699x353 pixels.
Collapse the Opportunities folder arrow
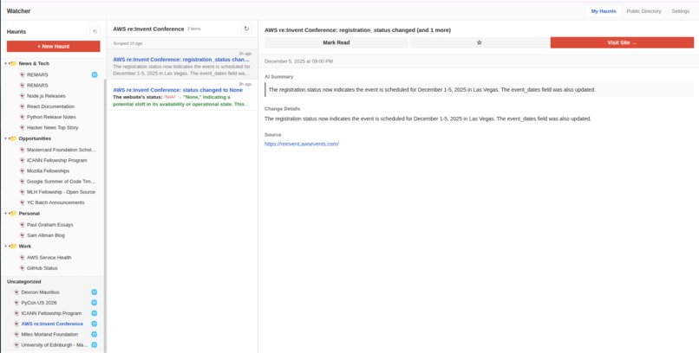tap(6, 138)
